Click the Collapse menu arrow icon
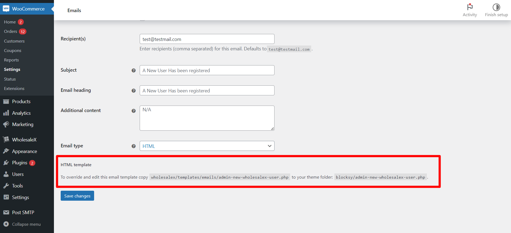This screenshot has height=233, width=511. 6,224
